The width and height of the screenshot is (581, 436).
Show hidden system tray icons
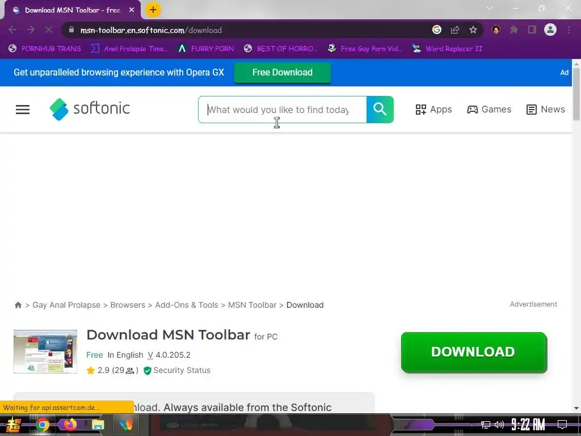pos(471,425)
